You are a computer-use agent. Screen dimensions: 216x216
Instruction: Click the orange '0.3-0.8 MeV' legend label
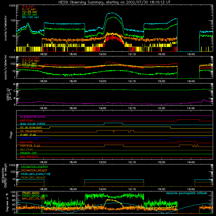pos(31,61)
